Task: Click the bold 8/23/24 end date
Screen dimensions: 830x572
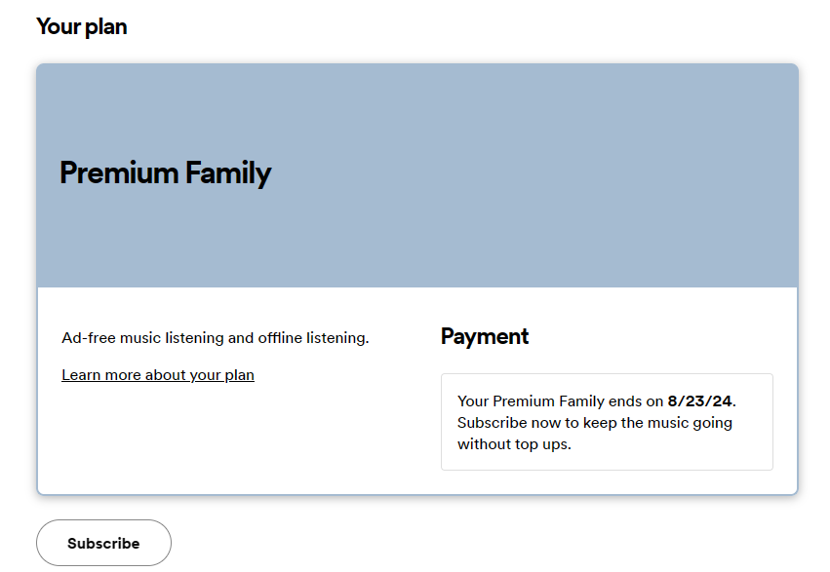Action: coord(699,401)
